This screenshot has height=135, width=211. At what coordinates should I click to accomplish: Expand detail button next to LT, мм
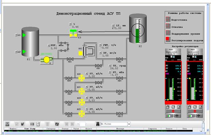click(x=113, y=25)
